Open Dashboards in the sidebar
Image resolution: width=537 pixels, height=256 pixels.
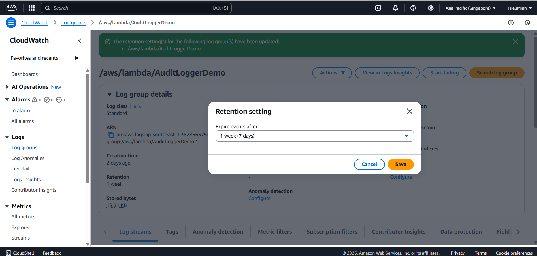pyautogui.click(x=25, y=74)
